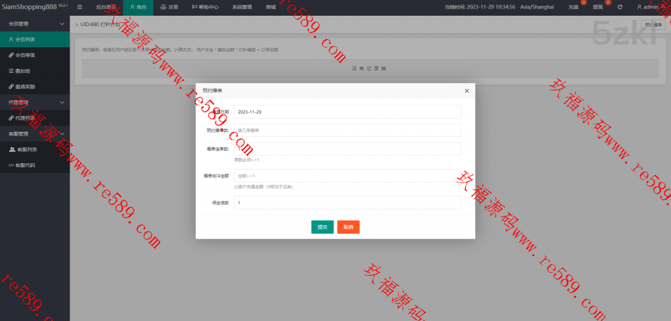Focus the 爆单连单数 input field
This screenshot has height=321, width=671.
click(x=347, y=149)
